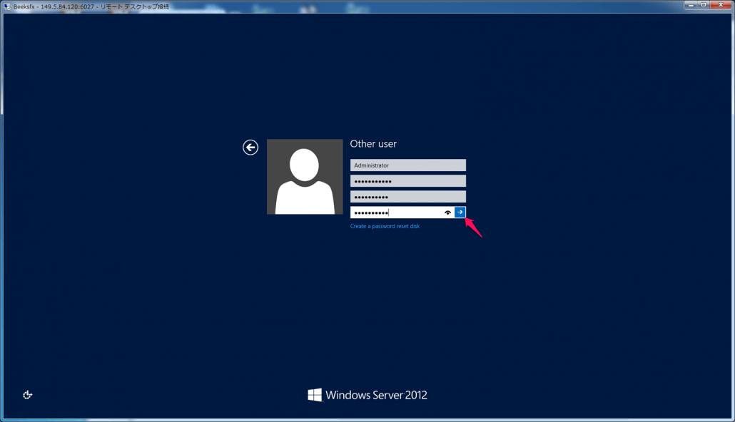Click the user avatar picture
735x422 pixels.
[305, 177]
